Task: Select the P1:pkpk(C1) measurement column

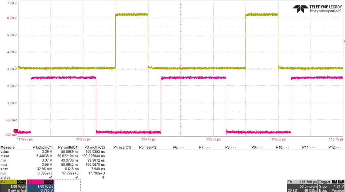Action: click(x=42, y=147)
